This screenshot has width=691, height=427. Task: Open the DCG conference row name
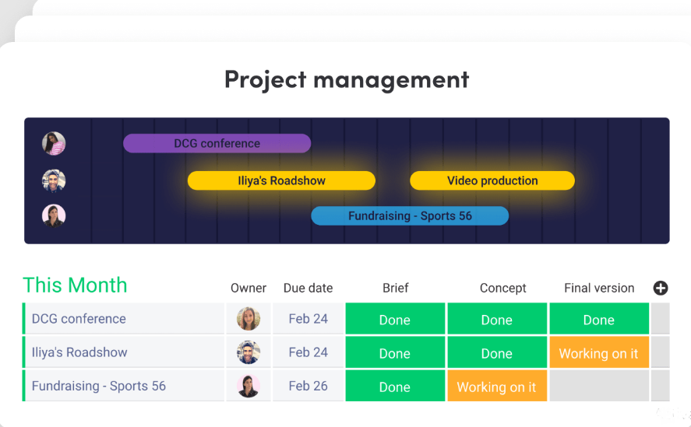[x=79, y=319]
